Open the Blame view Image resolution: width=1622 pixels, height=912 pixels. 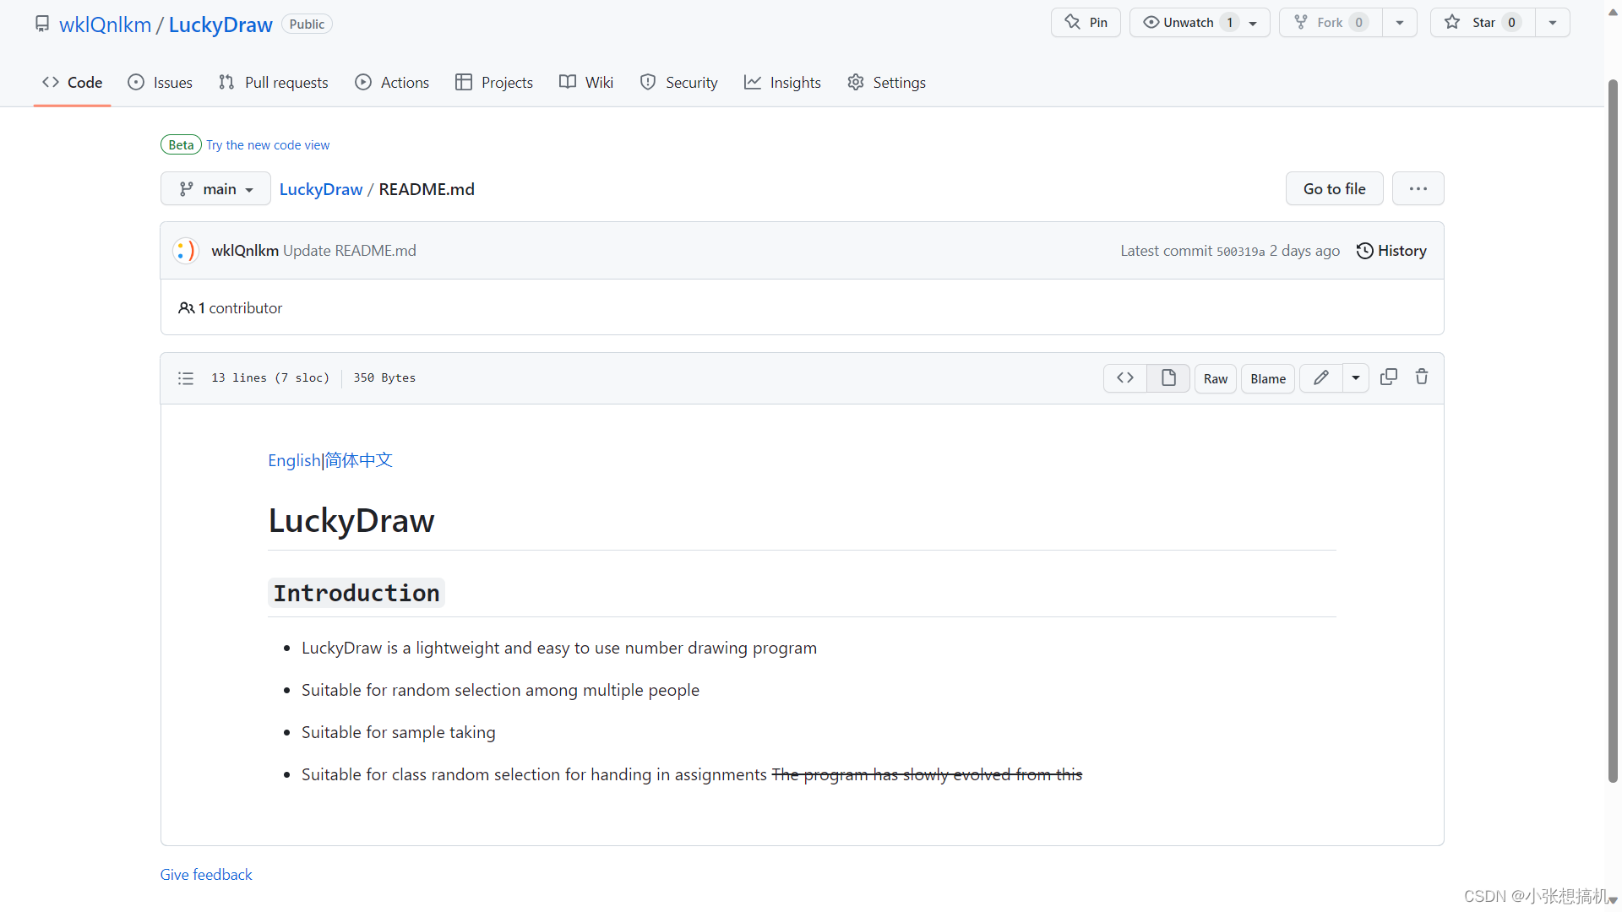tap(1268, 378)
